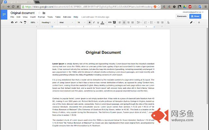Clear formatting with the Tx icon
Viewport: 209px width, 130px height.
tap(168, 22)
